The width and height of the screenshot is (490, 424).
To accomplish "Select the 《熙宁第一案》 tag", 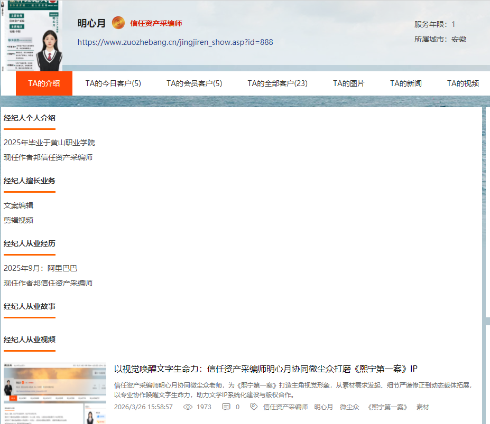I will [x=387, y=407].
